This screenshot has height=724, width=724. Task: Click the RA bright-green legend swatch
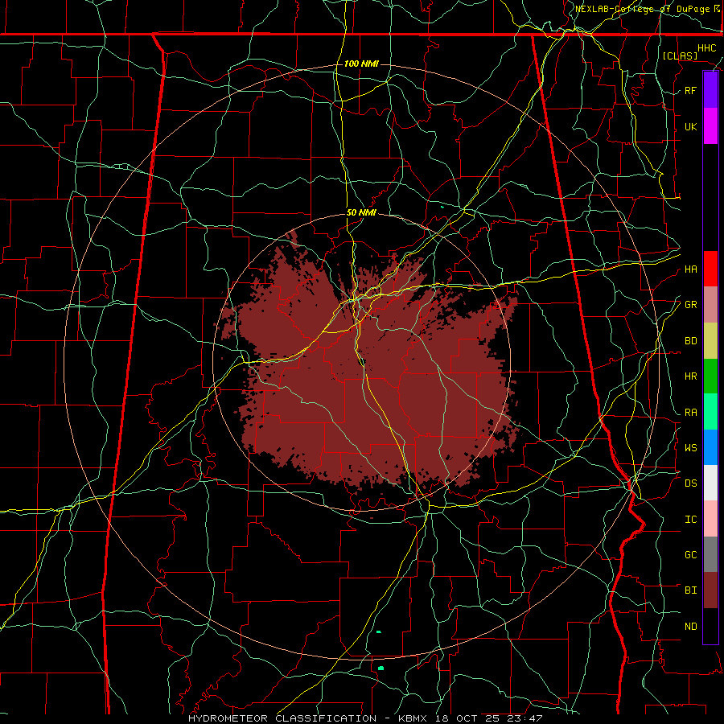[710, 411]
